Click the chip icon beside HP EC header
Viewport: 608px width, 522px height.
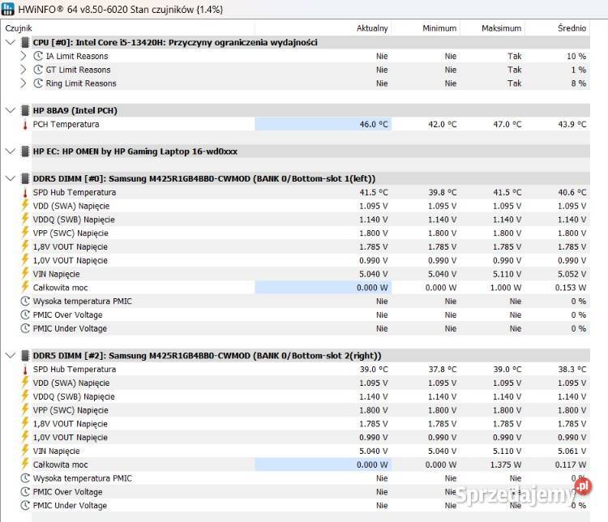(25, 152)
